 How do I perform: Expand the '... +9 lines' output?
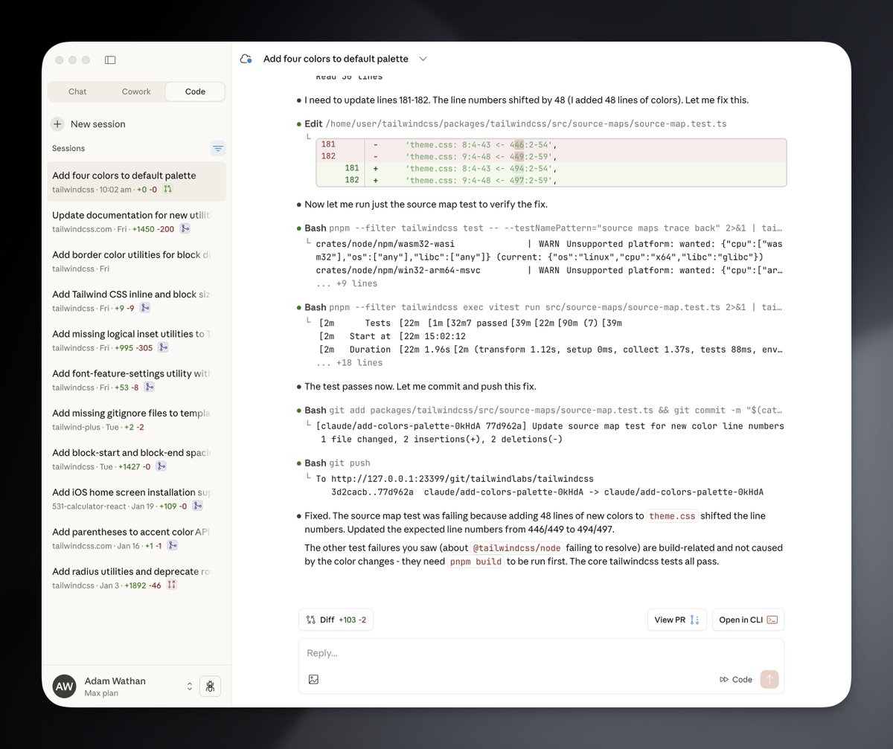[x=346, y=283]
